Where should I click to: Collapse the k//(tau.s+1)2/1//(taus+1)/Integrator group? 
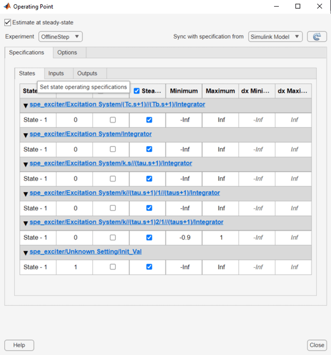point(25,223)
